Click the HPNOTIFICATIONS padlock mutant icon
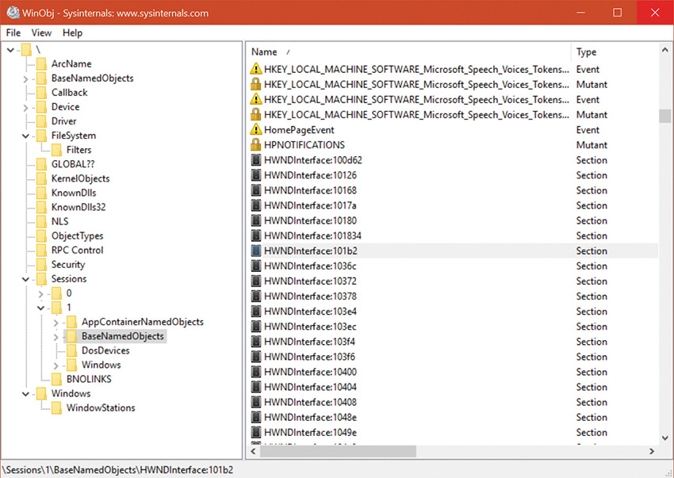Image resolution: width=674 pixels, height=478 pixels. tap(256, 145)
